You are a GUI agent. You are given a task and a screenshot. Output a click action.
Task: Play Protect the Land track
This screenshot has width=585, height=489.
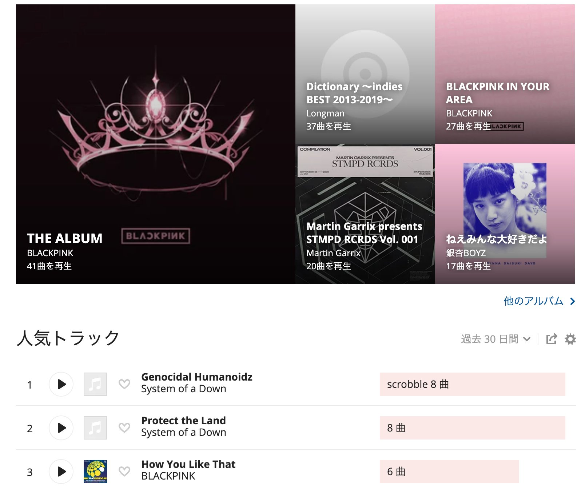(x=61, y=428)
